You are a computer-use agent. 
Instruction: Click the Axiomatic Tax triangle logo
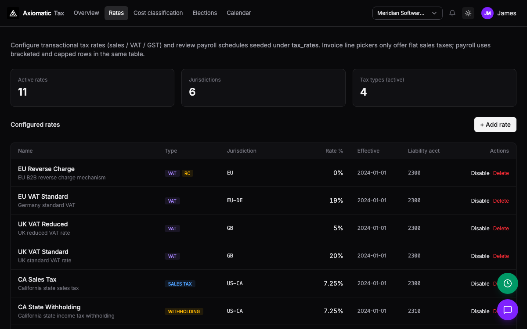coord(13,13)
